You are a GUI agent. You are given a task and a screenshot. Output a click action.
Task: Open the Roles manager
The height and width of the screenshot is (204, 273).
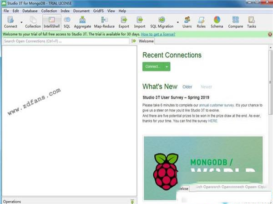pyautogui.click(x=201, y=22)
